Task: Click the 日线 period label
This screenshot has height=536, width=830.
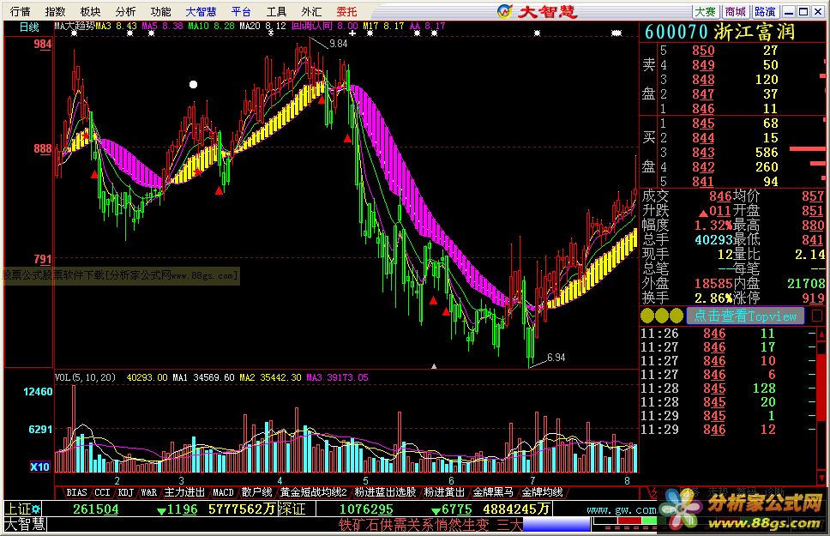Action: (x=29, y=27)
